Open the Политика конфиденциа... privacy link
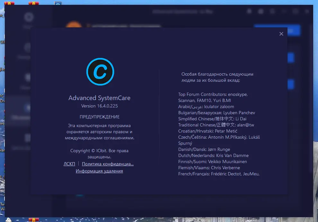This screenshot has width=318, height=222. (x=108, y=164)
